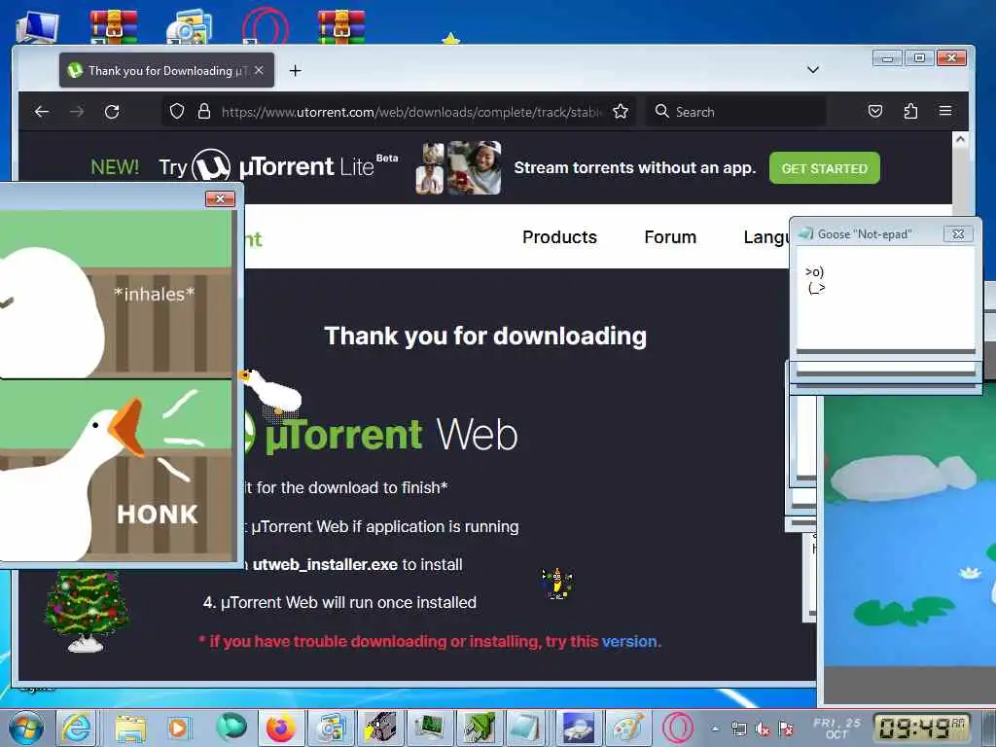Show hidden tray icons arrow

(x=715, y=729)
